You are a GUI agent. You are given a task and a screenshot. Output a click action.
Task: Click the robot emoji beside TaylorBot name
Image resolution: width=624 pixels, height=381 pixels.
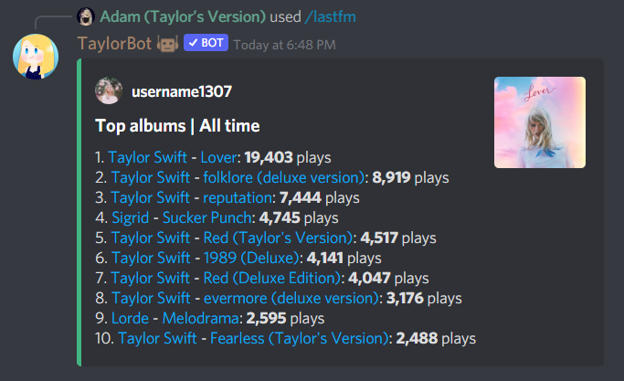tap(167, 44)
